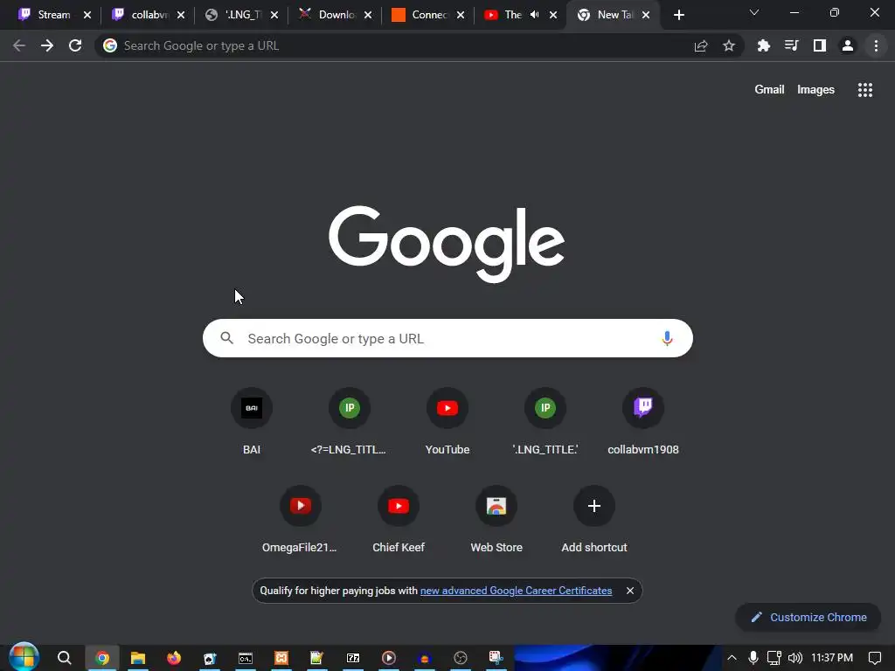The height and width of the screenshot is (671, 895).
Task: Open new advanced Google Career Certificates link
Action: [x=516, y=591]
